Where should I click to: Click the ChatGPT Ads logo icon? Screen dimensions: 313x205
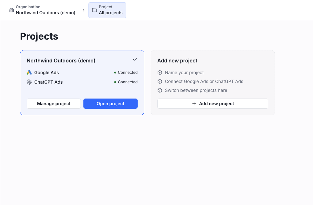(29, 82)
